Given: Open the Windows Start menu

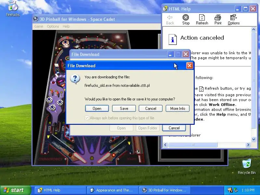Looking at the screenshot, I should tap(15, 190).
